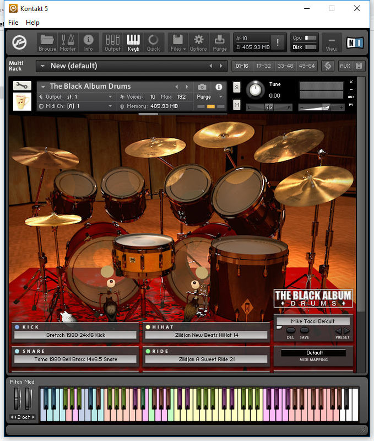This screenshot has width=374, height=441.
Task: Switch to rack page 17-32
Action: click(264, 66)
